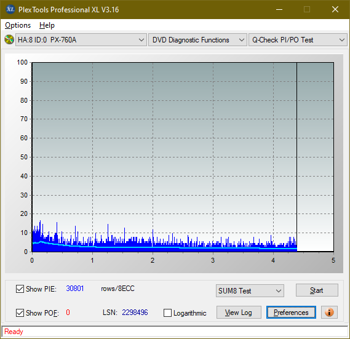The image size is (350, 339).
Task: Click the PlexTools XL app icon
Action: point(10,9)
